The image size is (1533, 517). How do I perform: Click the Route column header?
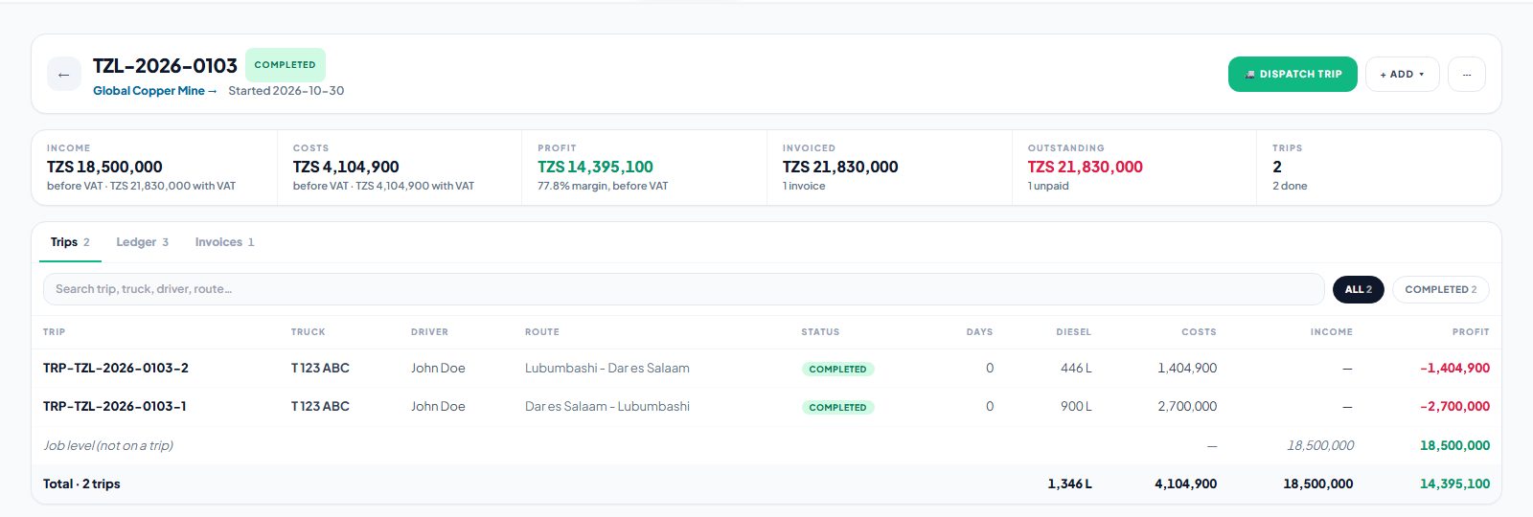(x=542, y=332)
